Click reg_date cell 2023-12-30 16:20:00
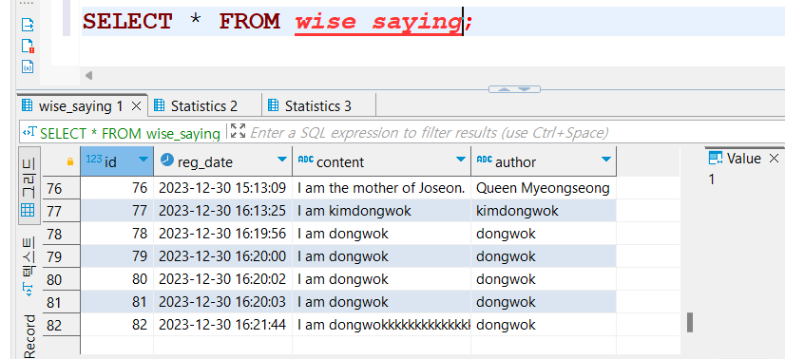The height and width of the screenshot is (359, 785). 222,256
